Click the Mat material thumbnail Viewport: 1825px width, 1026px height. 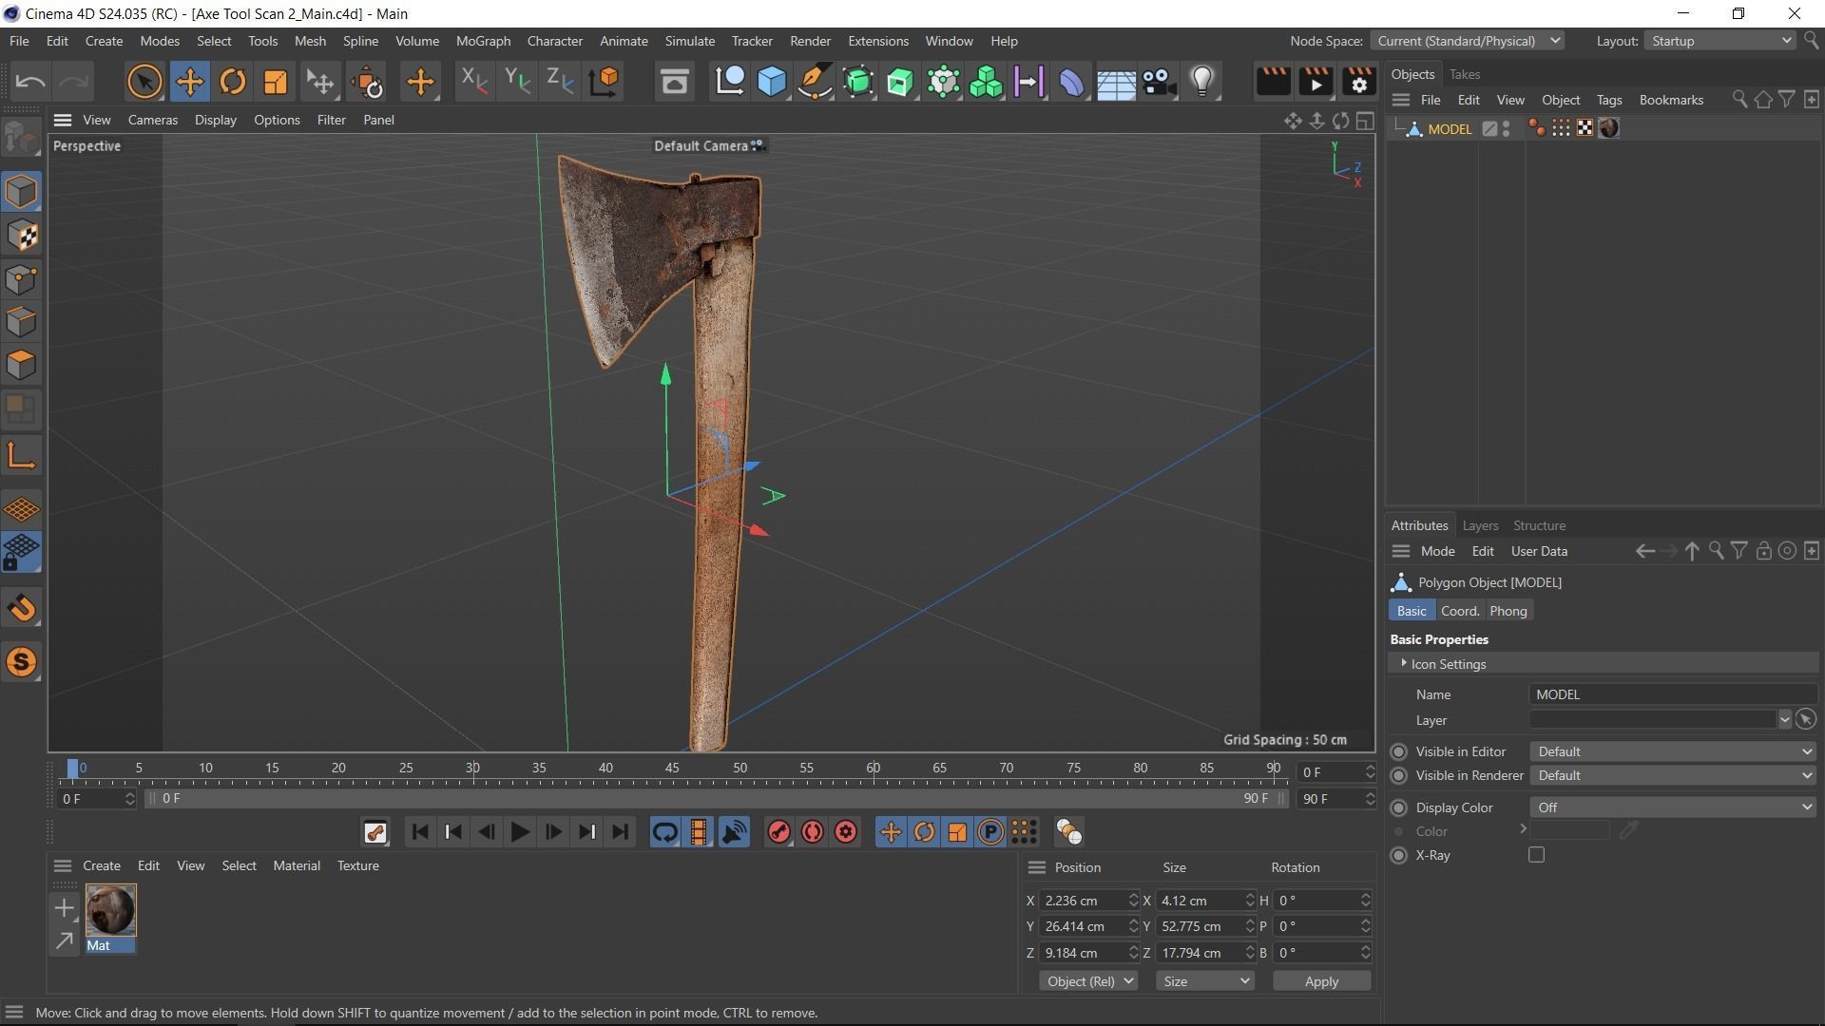coord(110,910)
